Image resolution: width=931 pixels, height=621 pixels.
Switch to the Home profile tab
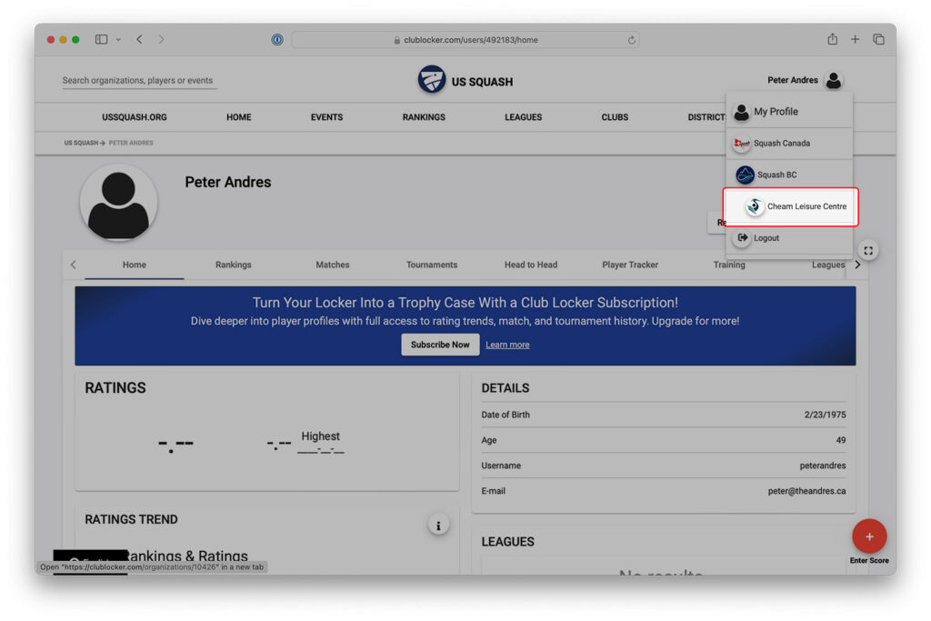pos(135,265)
